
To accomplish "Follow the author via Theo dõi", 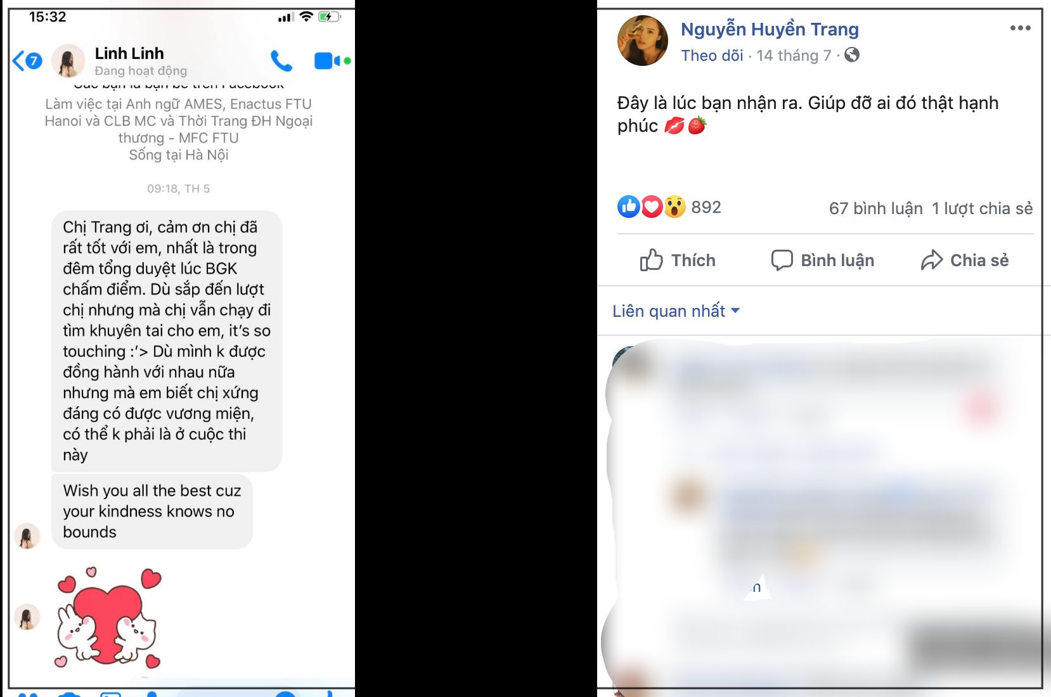I will click(712, 56).
